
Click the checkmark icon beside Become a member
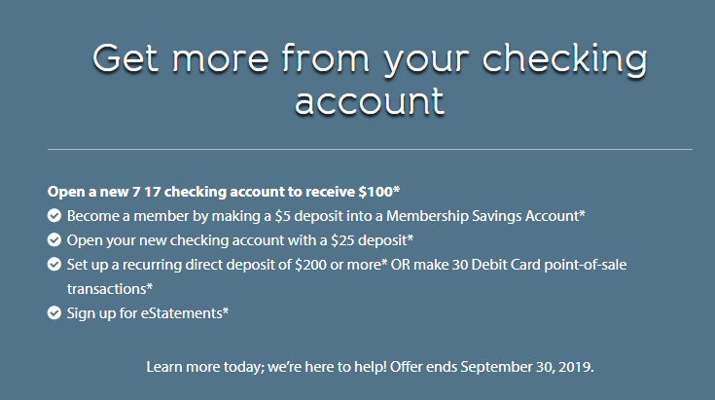coord(54,216)
